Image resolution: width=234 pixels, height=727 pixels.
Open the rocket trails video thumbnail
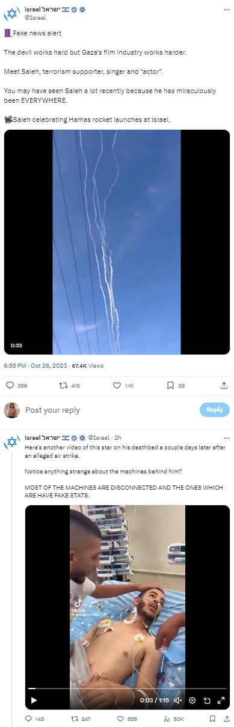[x=117, y=242]
